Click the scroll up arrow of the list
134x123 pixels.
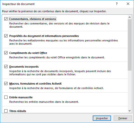130,17
